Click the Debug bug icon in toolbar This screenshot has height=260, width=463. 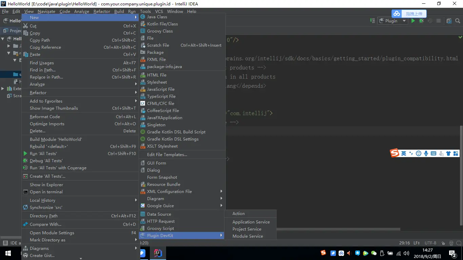[421, 21]
